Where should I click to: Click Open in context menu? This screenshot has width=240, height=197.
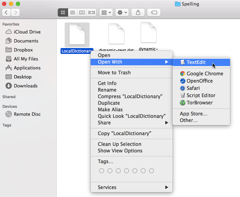pos(131,55)
